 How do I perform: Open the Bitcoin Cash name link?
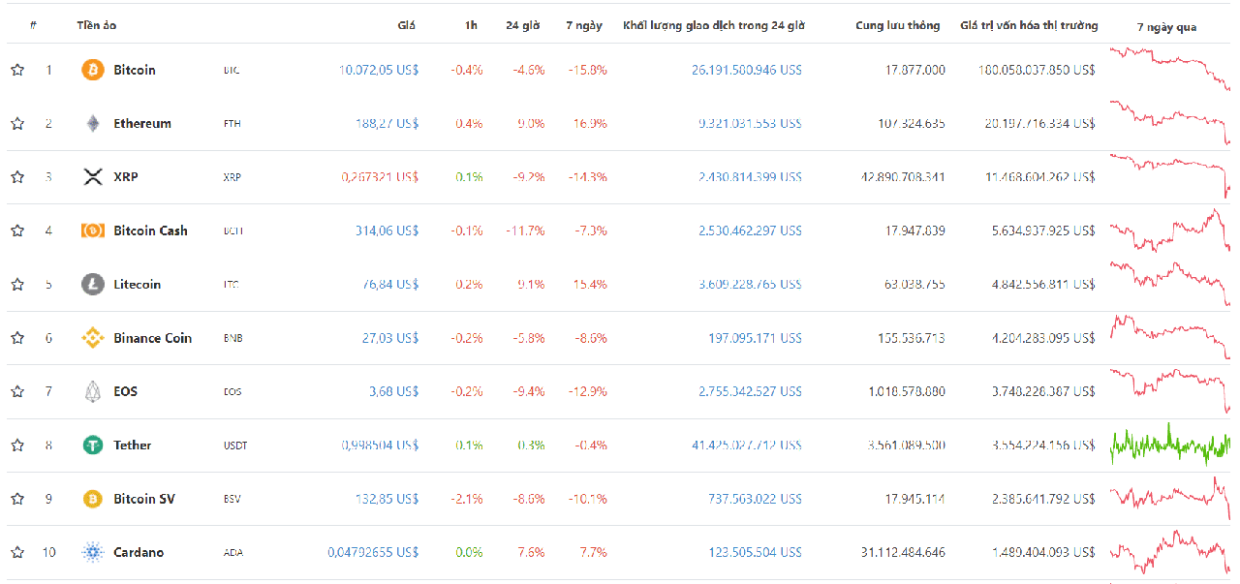point(150,231)
